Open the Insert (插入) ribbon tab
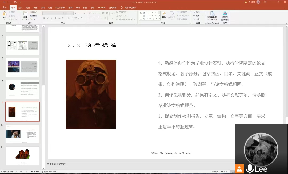The image size is (288, 174). (20, 7)
